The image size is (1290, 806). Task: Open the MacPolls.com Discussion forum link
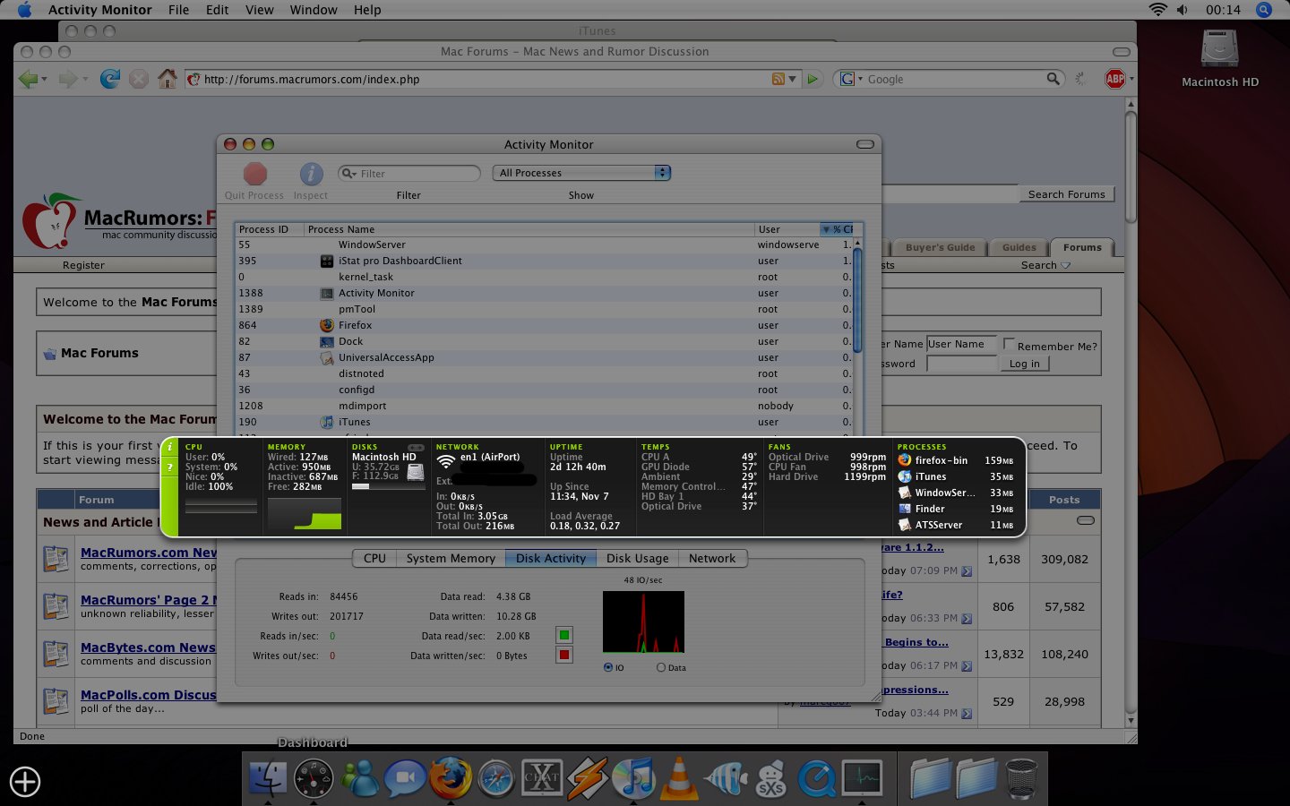[149, 695]
